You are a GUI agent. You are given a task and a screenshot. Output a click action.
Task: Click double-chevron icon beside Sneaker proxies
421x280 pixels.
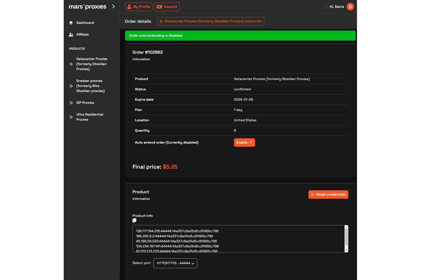71,86
